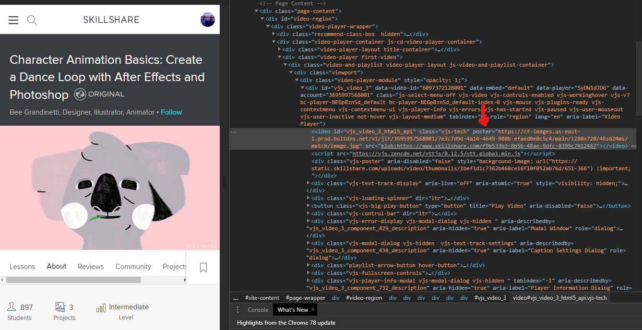The image size is (642, 330).
Task: Collapse the div class="viewport" node
Action: [291, 72]
